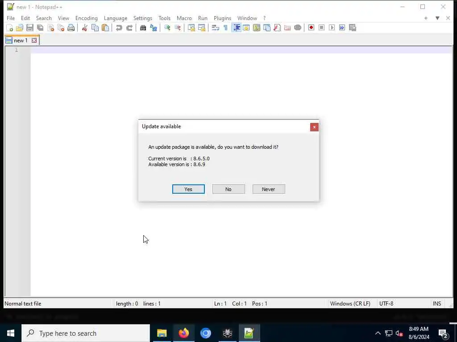Open the Macro menu

point(184,18)
